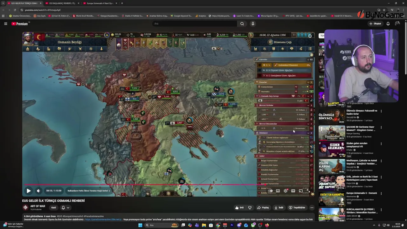
Task: Enter fullscreen from the player controls
Action: tap(308, 191)
